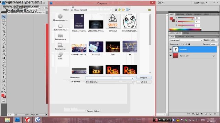Open the layer blend mode dropdown
The image size is (220, 123).
[186, 40]
